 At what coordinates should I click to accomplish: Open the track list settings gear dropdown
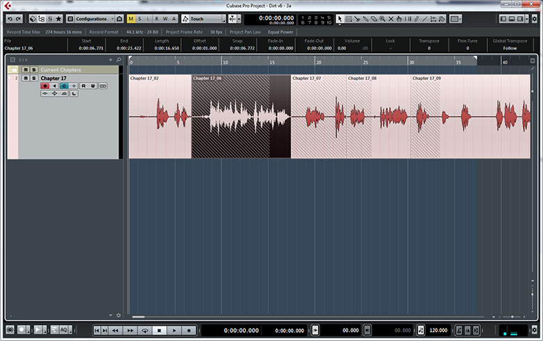(x=118, y=315)
